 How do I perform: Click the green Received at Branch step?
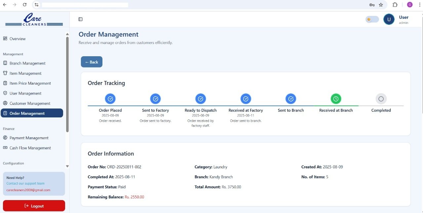pyautogui.click(x=336, y=99)
